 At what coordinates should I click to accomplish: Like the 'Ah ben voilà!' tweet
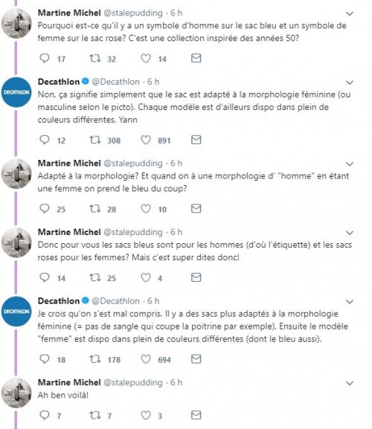point(146,415)
